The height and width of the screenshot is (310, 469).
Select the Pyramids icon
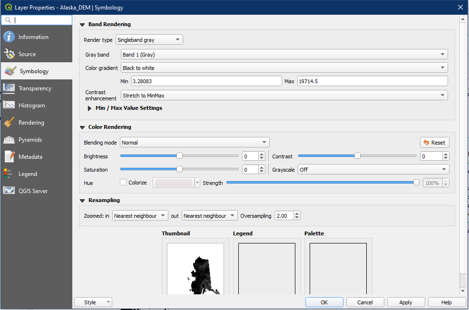click(x=9, y=140)
